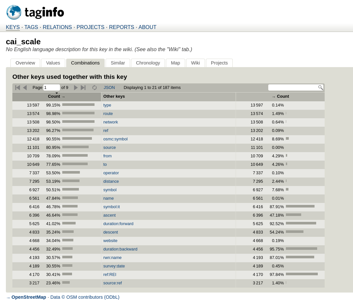The image size is (353, 301).
Task: Open the Map tab
Action: pos(175,63)
